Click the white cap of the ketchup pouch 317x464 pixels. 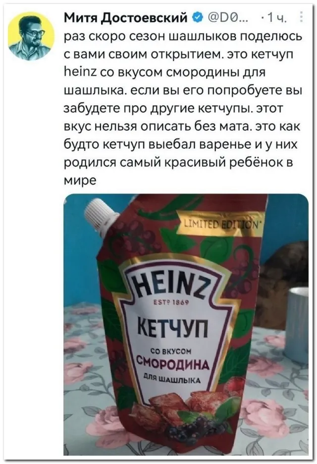click(100, 216)
